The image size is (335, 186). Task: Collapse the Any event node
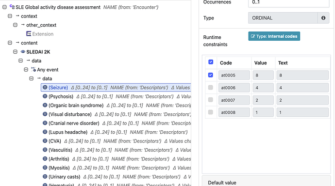click(26, 70)
